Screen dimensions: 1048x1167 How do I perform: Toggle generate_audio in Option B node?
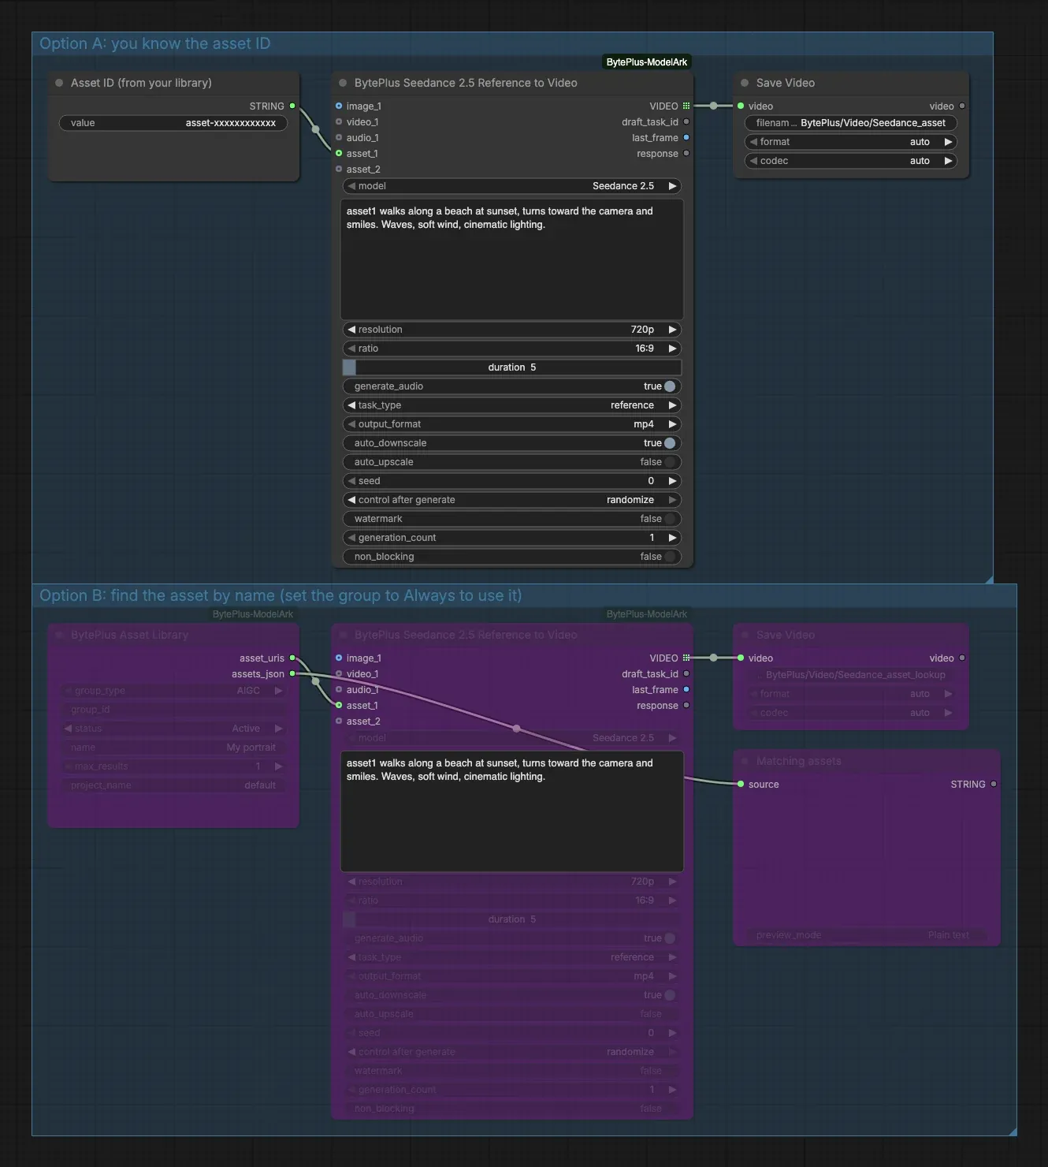pyautogui.click(x=512, y=938)
